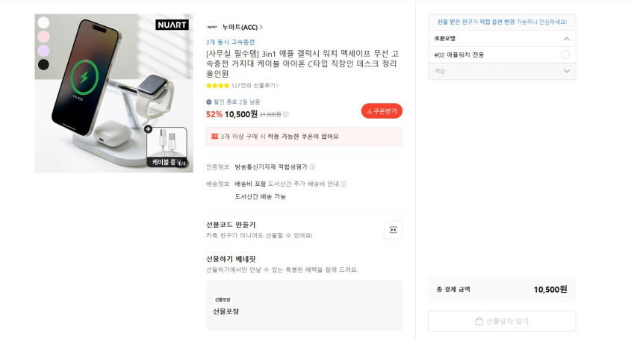Click the NUART brand logo icon

point(212,27)
